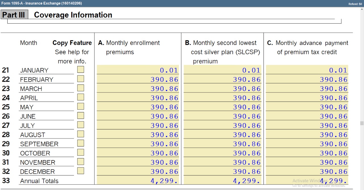Select February SLCSP premium field

pos(222,79)
